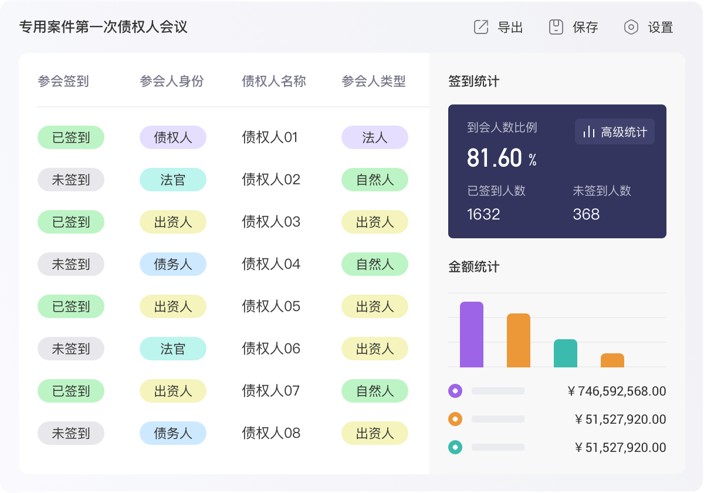Image resolution: width=704 pixels, height=493 pixels.
Task: Select the tall orange bar in chart
Action: (519, 340)
